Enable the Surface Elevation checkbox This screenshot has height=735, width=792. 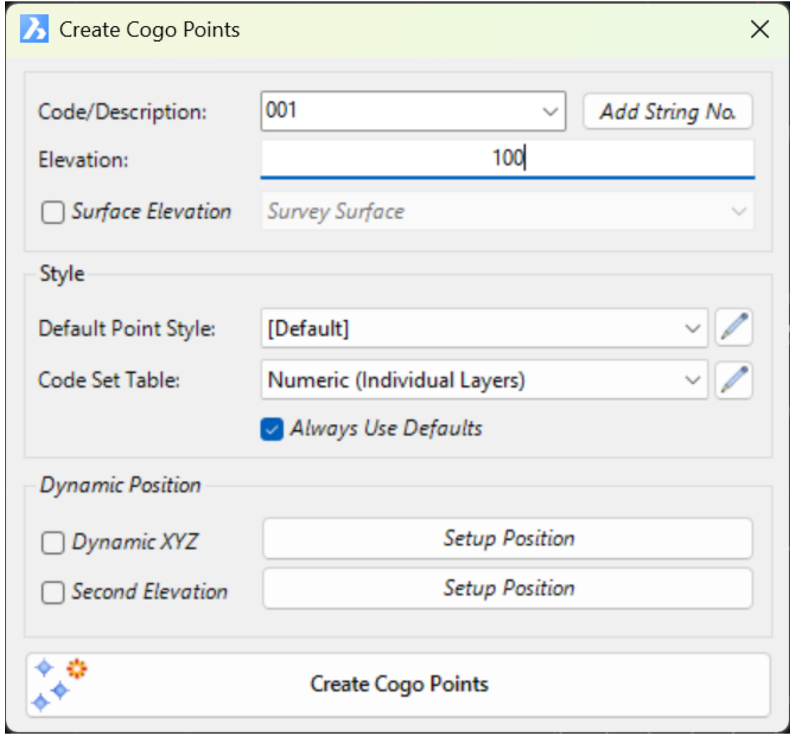pos(52,212)
